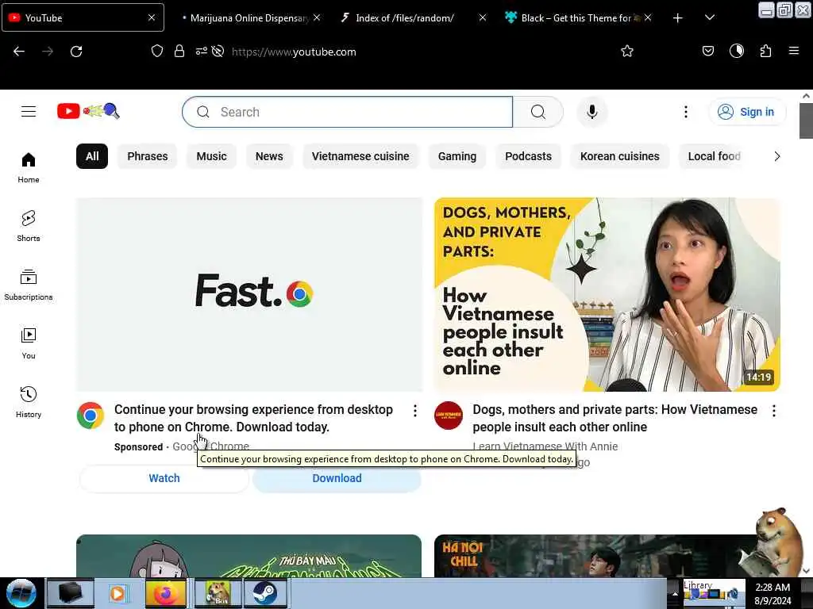The height and width of the screenshot is (609, 813).
Task: Select the Gaming filter chip
Action: click(x=457, y=156)
